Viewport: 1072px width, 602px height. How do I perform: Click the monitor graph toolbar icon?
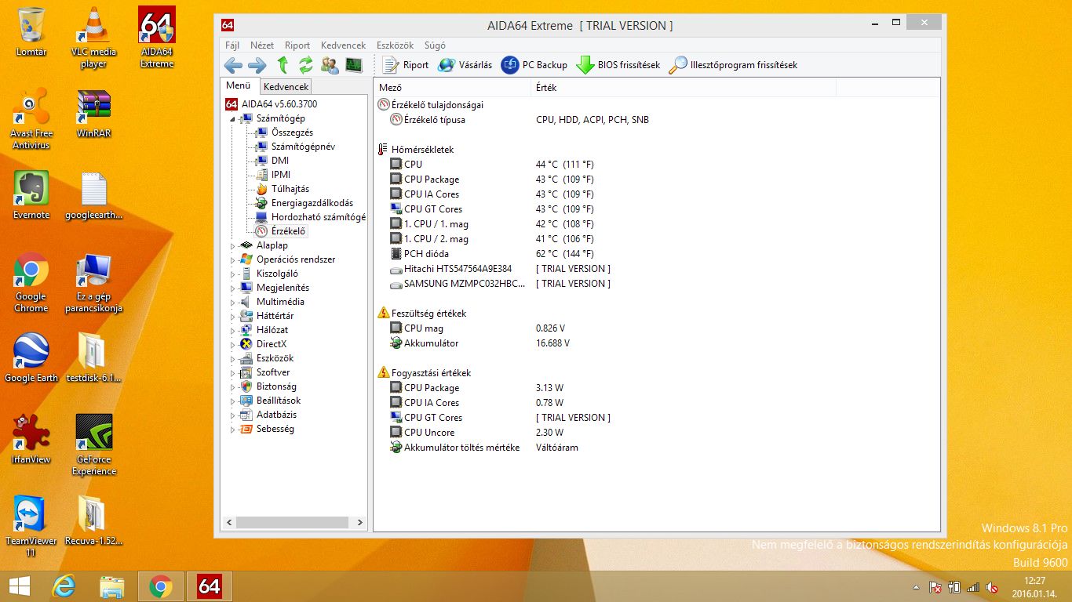[x=354, y=65]
